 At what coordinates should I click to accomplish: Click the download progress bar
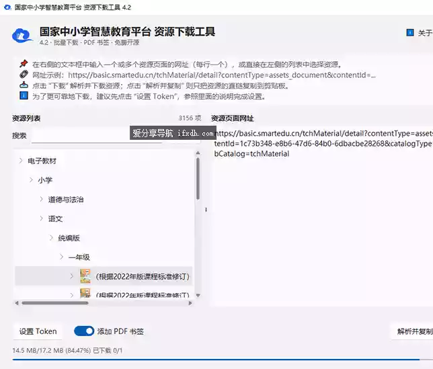(223, 360)
